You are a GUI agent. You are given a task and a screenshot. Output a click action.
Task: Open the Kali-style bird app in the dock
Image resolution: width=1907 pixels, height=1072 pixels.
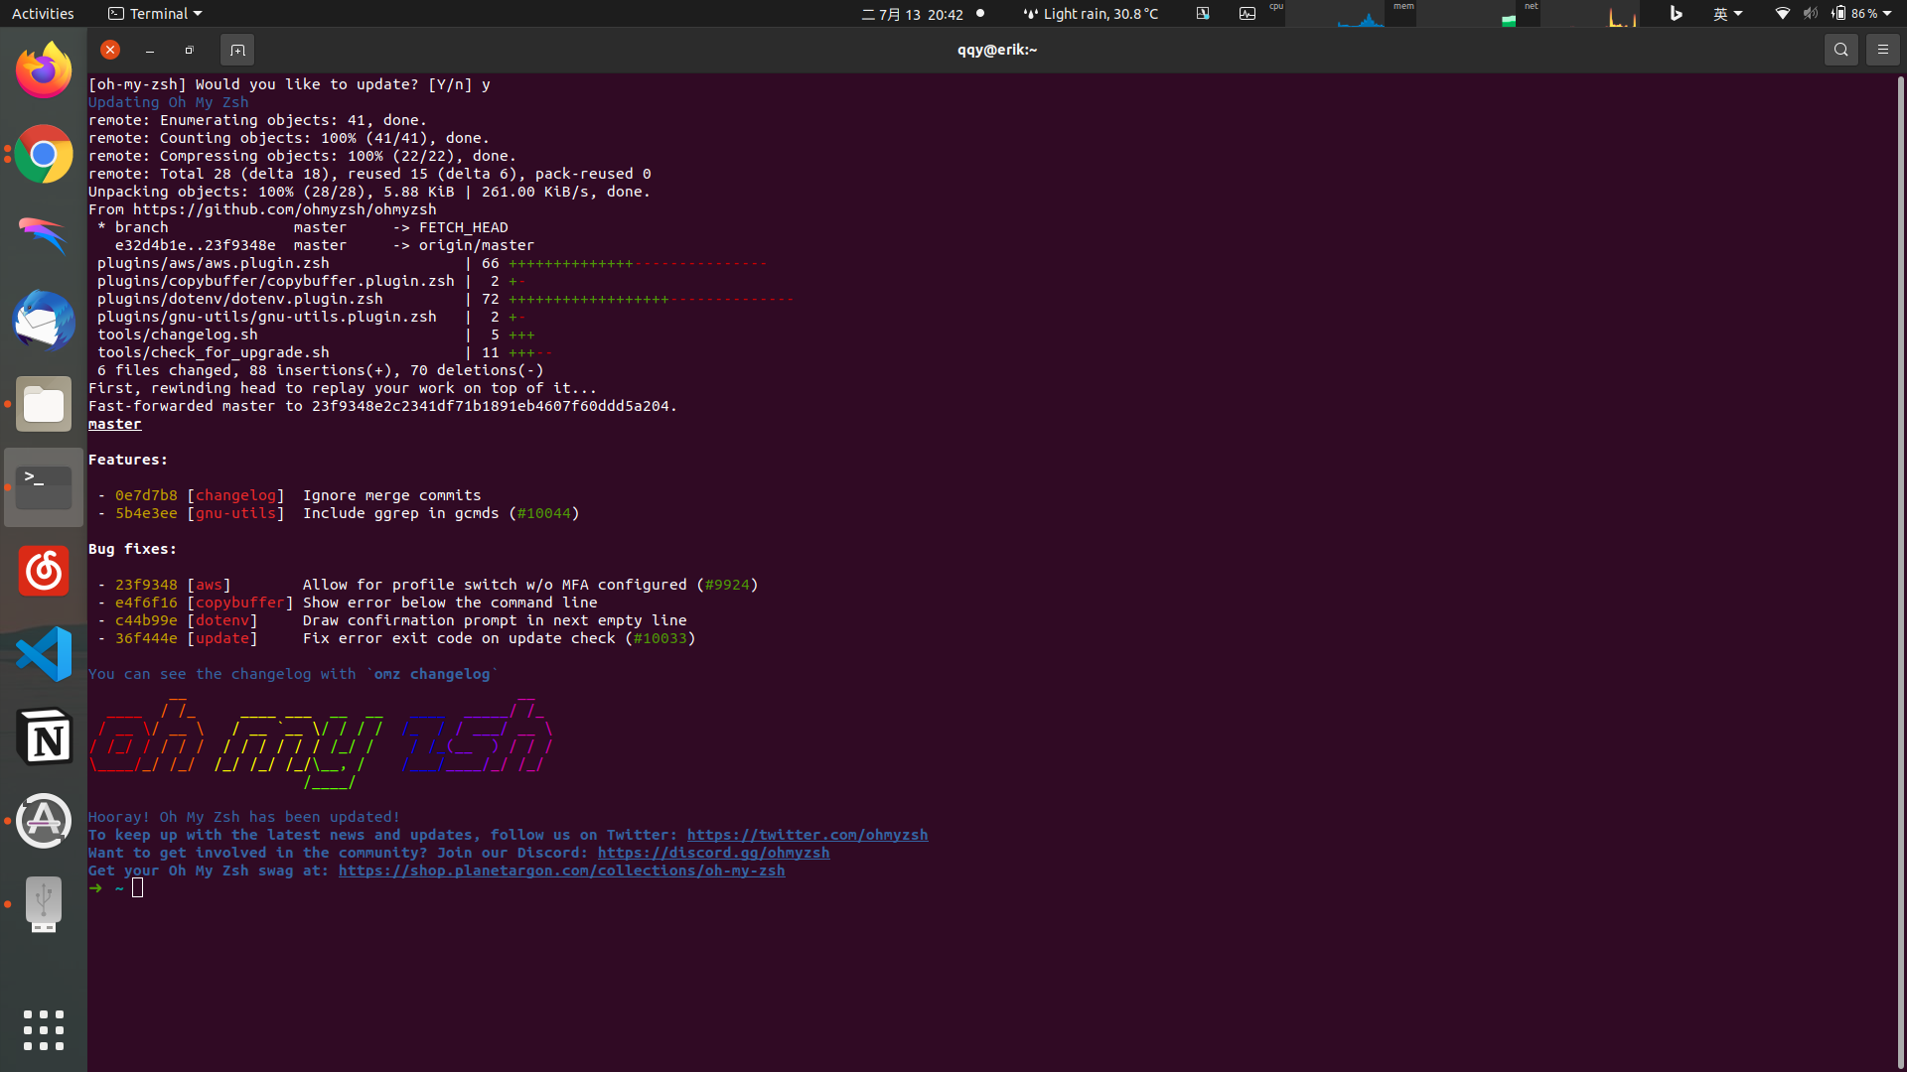click(44, 237)
